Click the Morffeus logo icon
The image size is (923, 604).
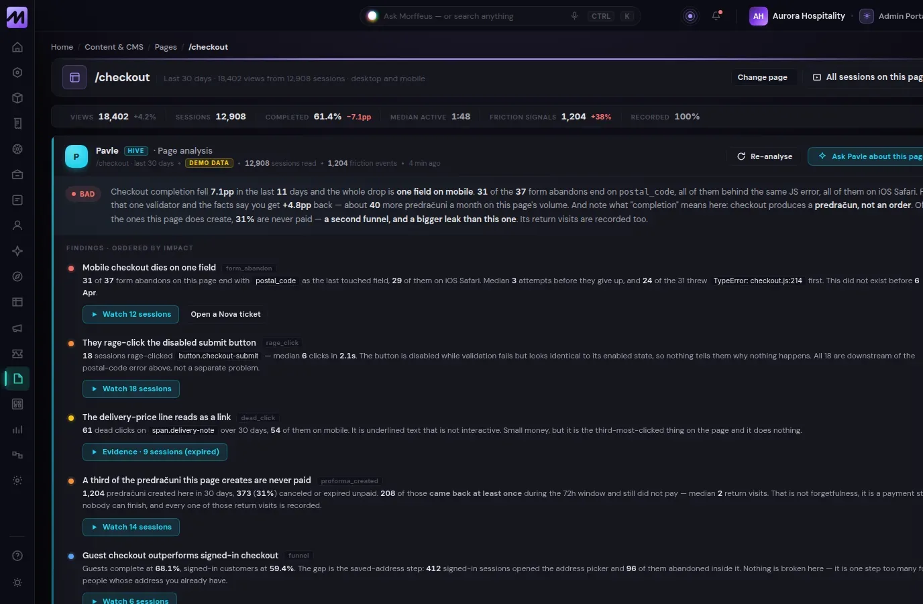click(17, 17)
